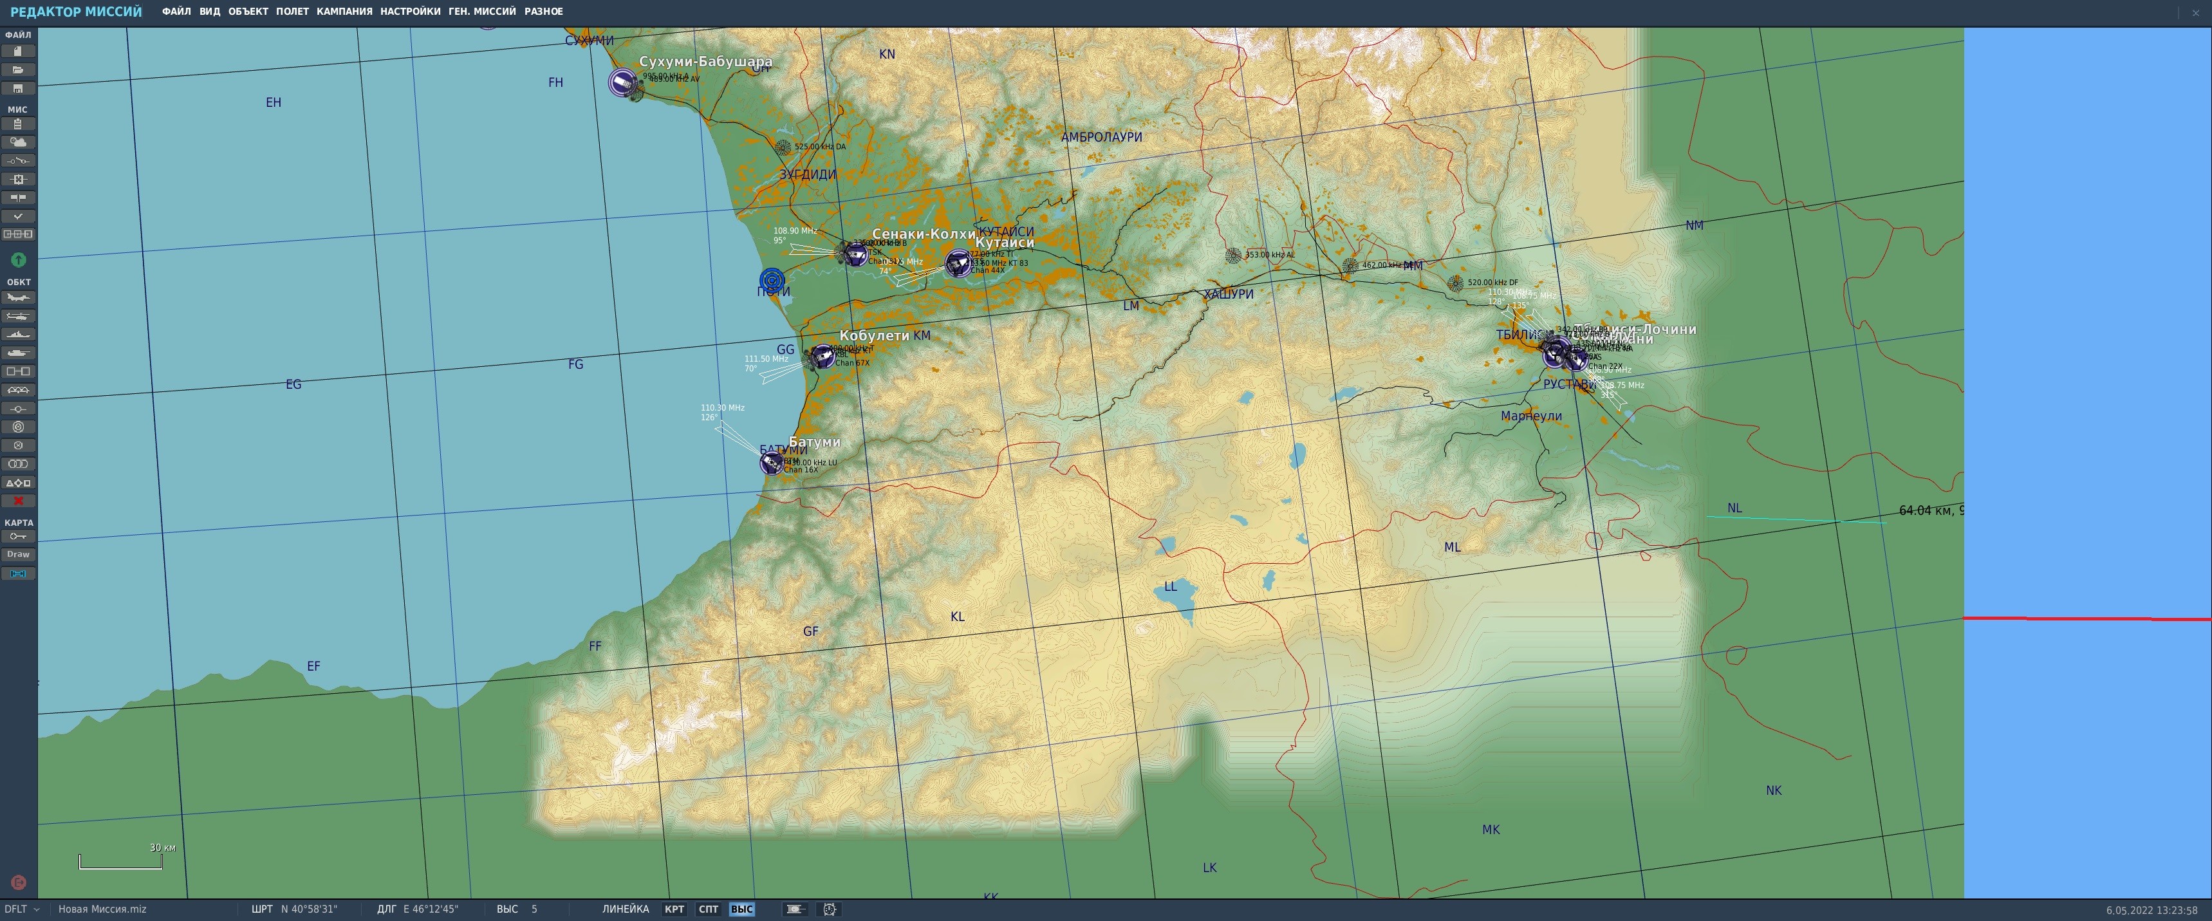The image size is (2212, 921).
Task: Open map options key icon
Action: pos(18,537)
